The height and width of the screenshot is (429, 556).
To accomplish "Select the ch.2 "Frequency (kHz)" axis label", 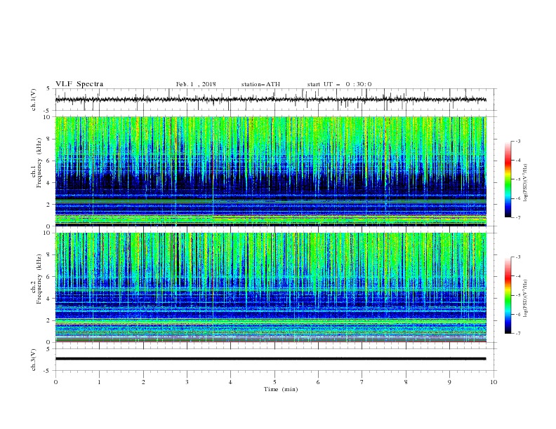I will coord(39,279).
